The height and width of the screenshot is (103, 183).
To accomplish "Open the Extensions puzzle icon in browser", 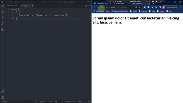I will click(152, 7).
